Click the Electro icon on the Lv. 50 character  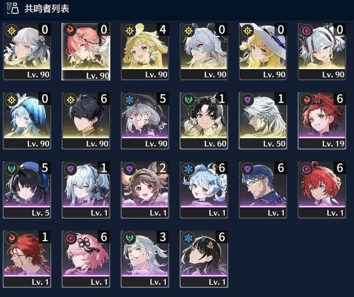[248, 100]
